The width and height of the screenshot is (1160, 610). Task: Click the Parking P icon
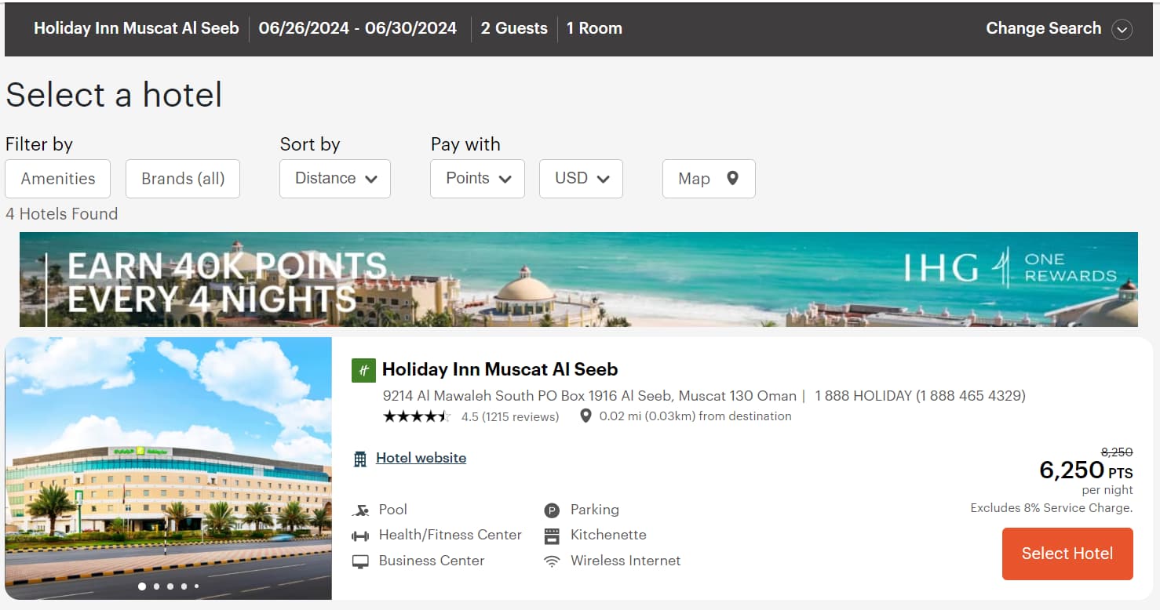tap(553, 510)
